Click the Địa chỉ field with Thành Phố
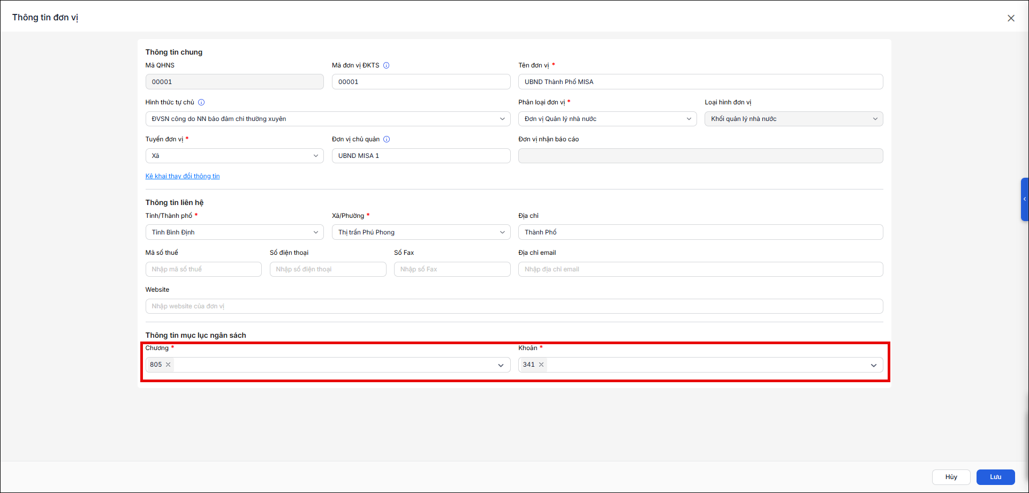The width and height of the screenshot is (1029, 493). [x=700, y=232]
